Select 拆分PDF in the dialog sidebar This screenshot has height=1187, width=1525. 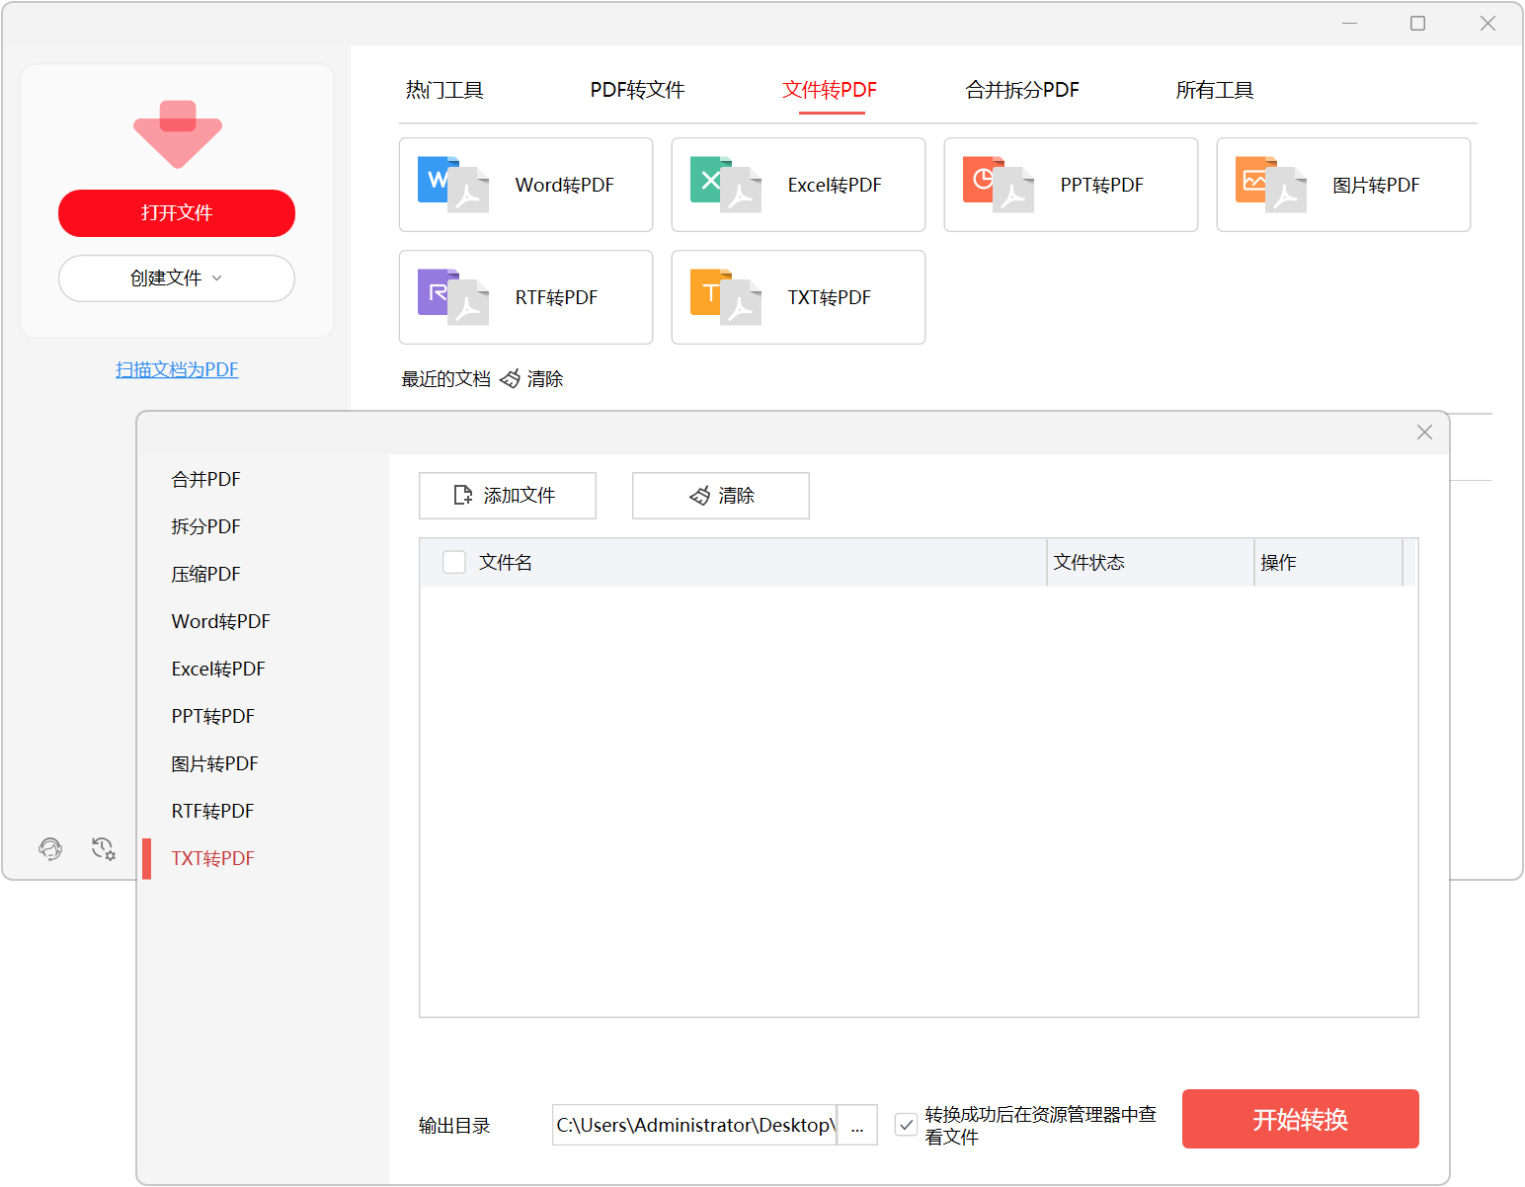point(206,527)
